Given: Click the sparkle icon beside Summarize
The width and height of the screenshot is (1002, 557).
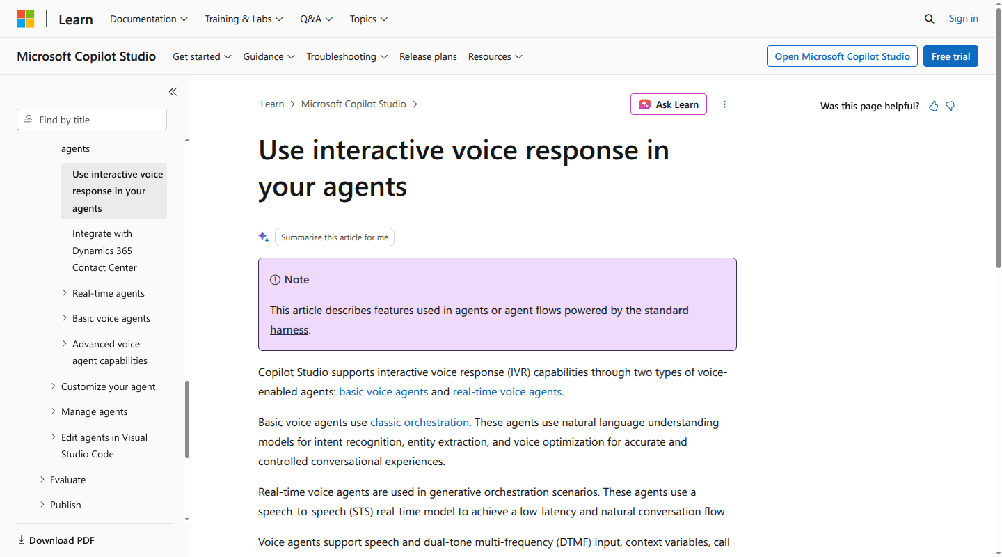Looking at the screenshot, I should pyautogui.click(x=264, y=237).
